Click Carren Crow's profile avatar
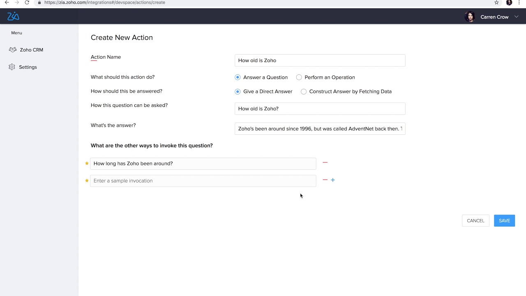This screenshot has height=296, width=526. 469,17
